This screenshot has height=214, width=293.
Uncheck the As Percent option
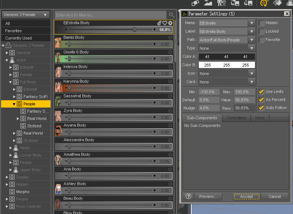point(261,100)
